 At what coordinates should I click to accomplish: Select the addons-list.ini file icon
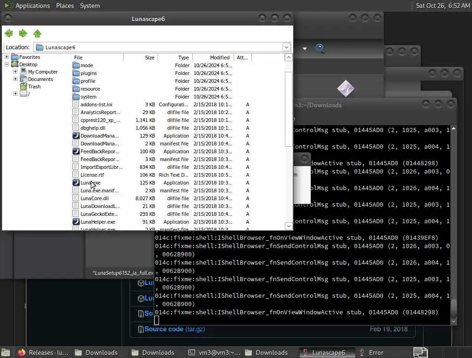click(76, 104)
